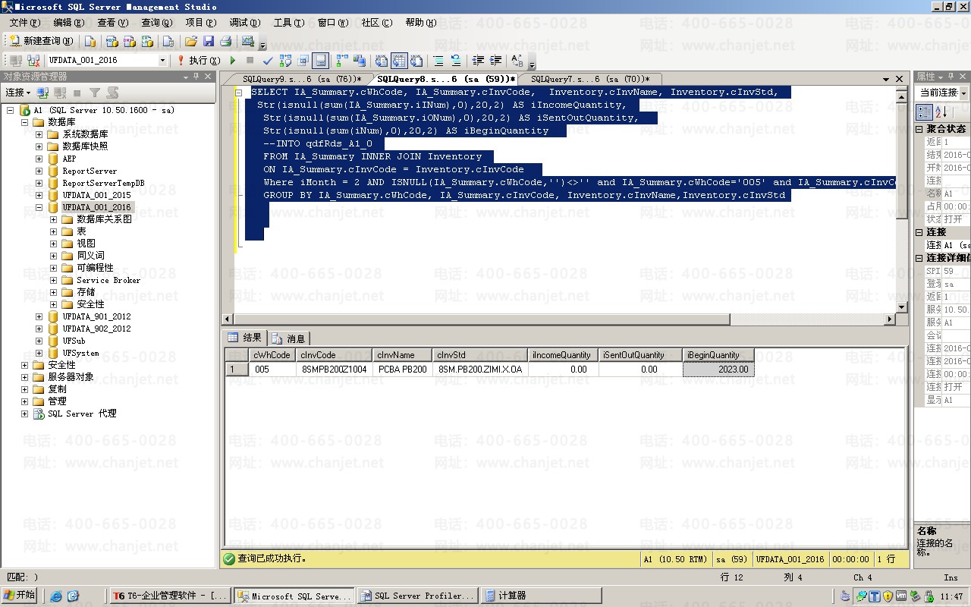Toggle categorized view in Properties panel
The image size is (971, 607).
tap(925, 112)
